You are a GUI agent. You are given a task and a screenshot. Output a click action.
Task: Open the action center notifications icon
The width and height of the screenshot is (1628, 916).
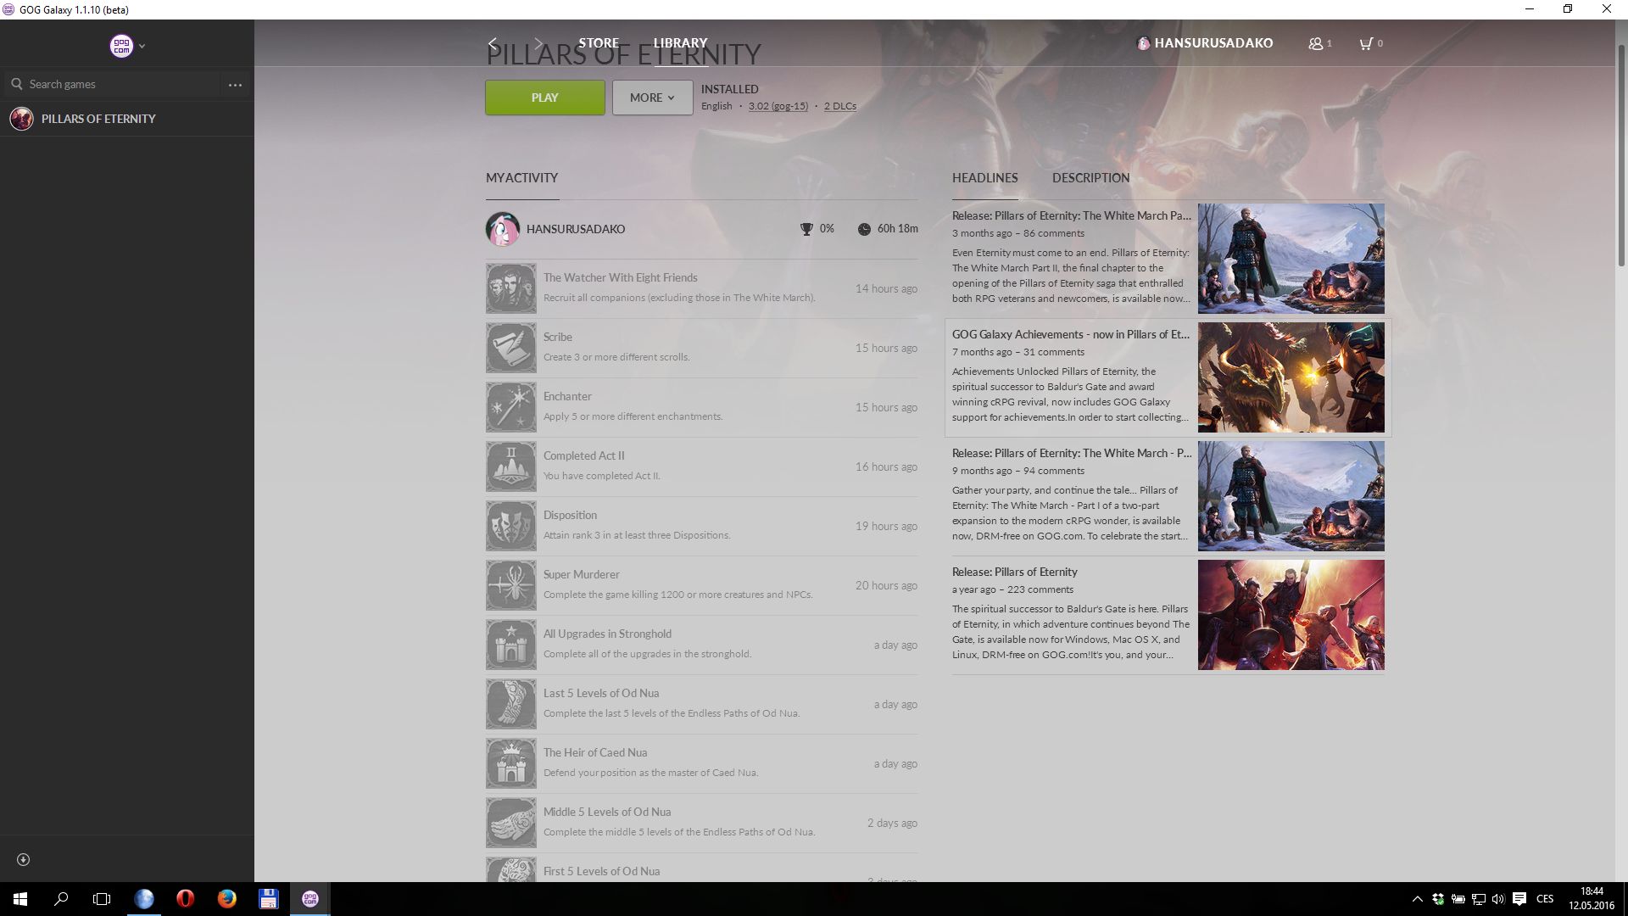coord(1519,899)
